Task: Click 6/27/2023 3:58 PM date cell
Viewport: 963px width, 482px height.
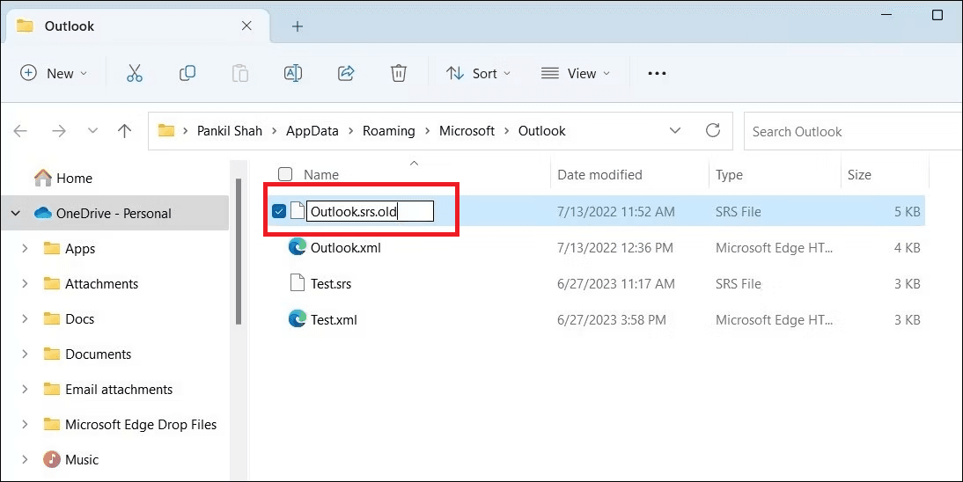Action: click(611, 319)
